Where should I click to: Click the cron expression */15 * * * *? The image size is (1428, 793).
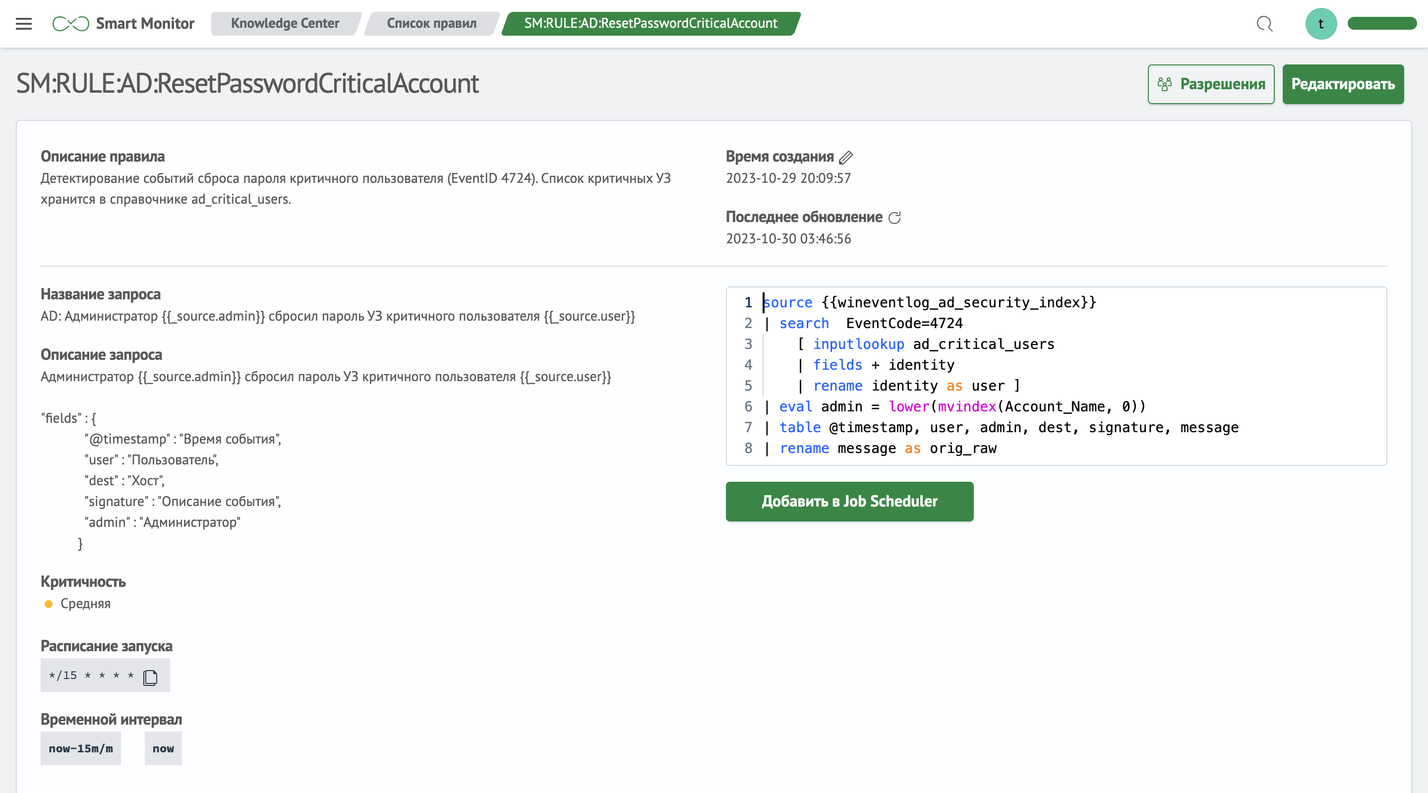[x=91, y=675]
